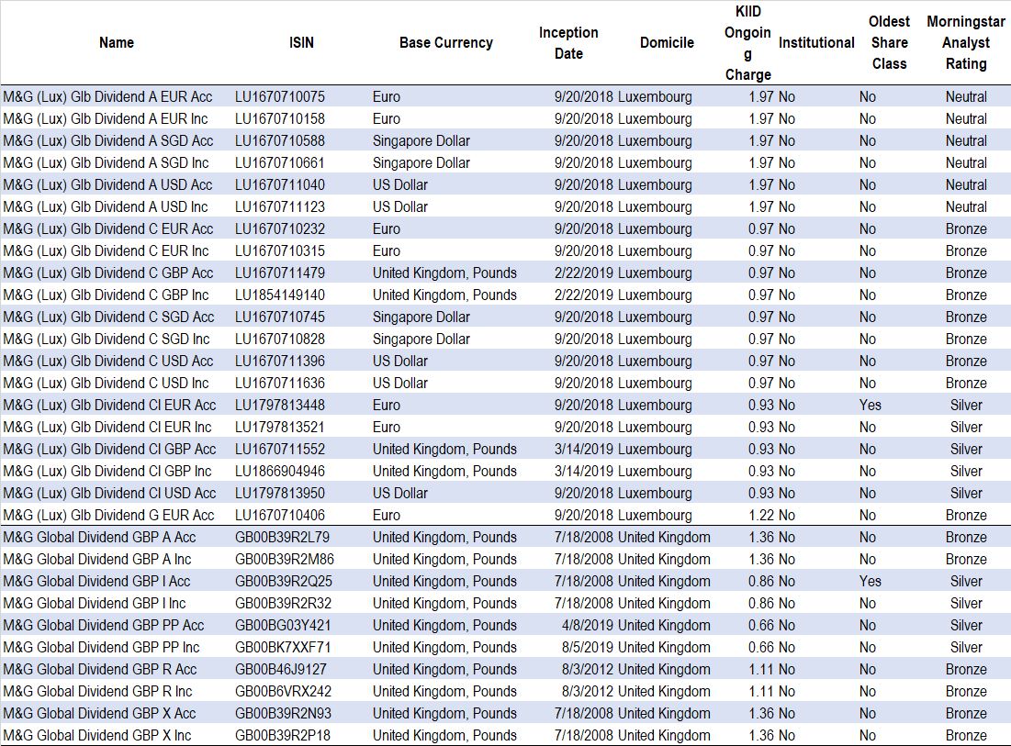Select the KIID Ongoing Charge header
Screen dimensions: 1011x746
[747, 43]
